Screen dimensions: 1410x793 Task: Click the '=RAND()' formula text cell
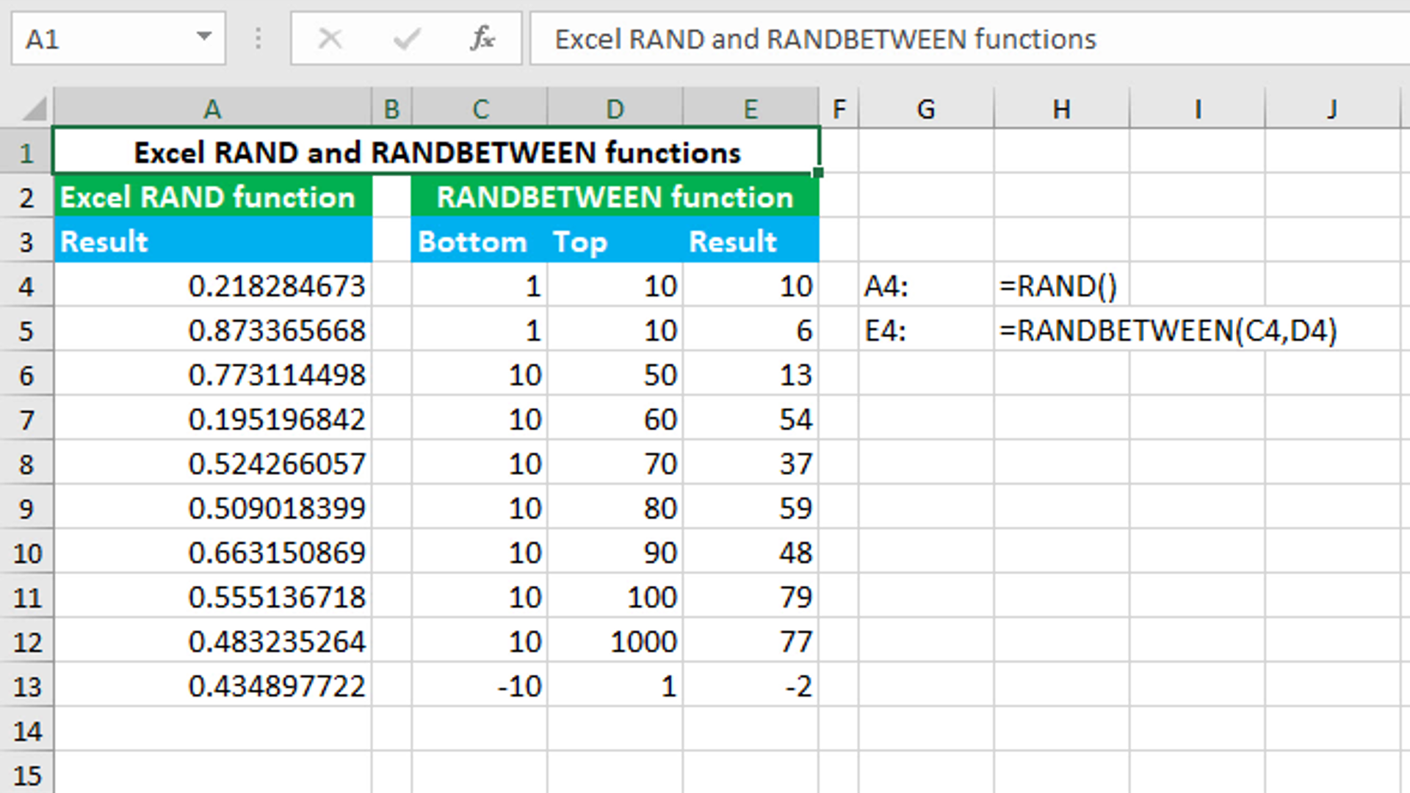pyautogui.click(x=1061, y=286)
